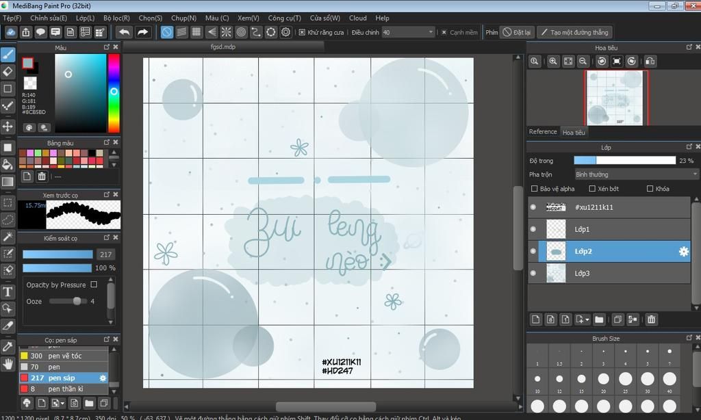This screenshot has height=420, width=701.
Task: Enable Bảo vệ alpha checkbox
Action: click(534, 189)
